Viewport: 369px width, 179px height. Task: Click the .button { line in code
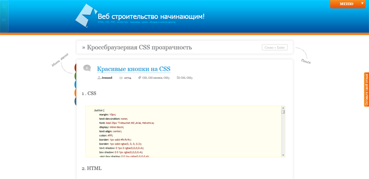pyautogui.click(x=99, y=110)
